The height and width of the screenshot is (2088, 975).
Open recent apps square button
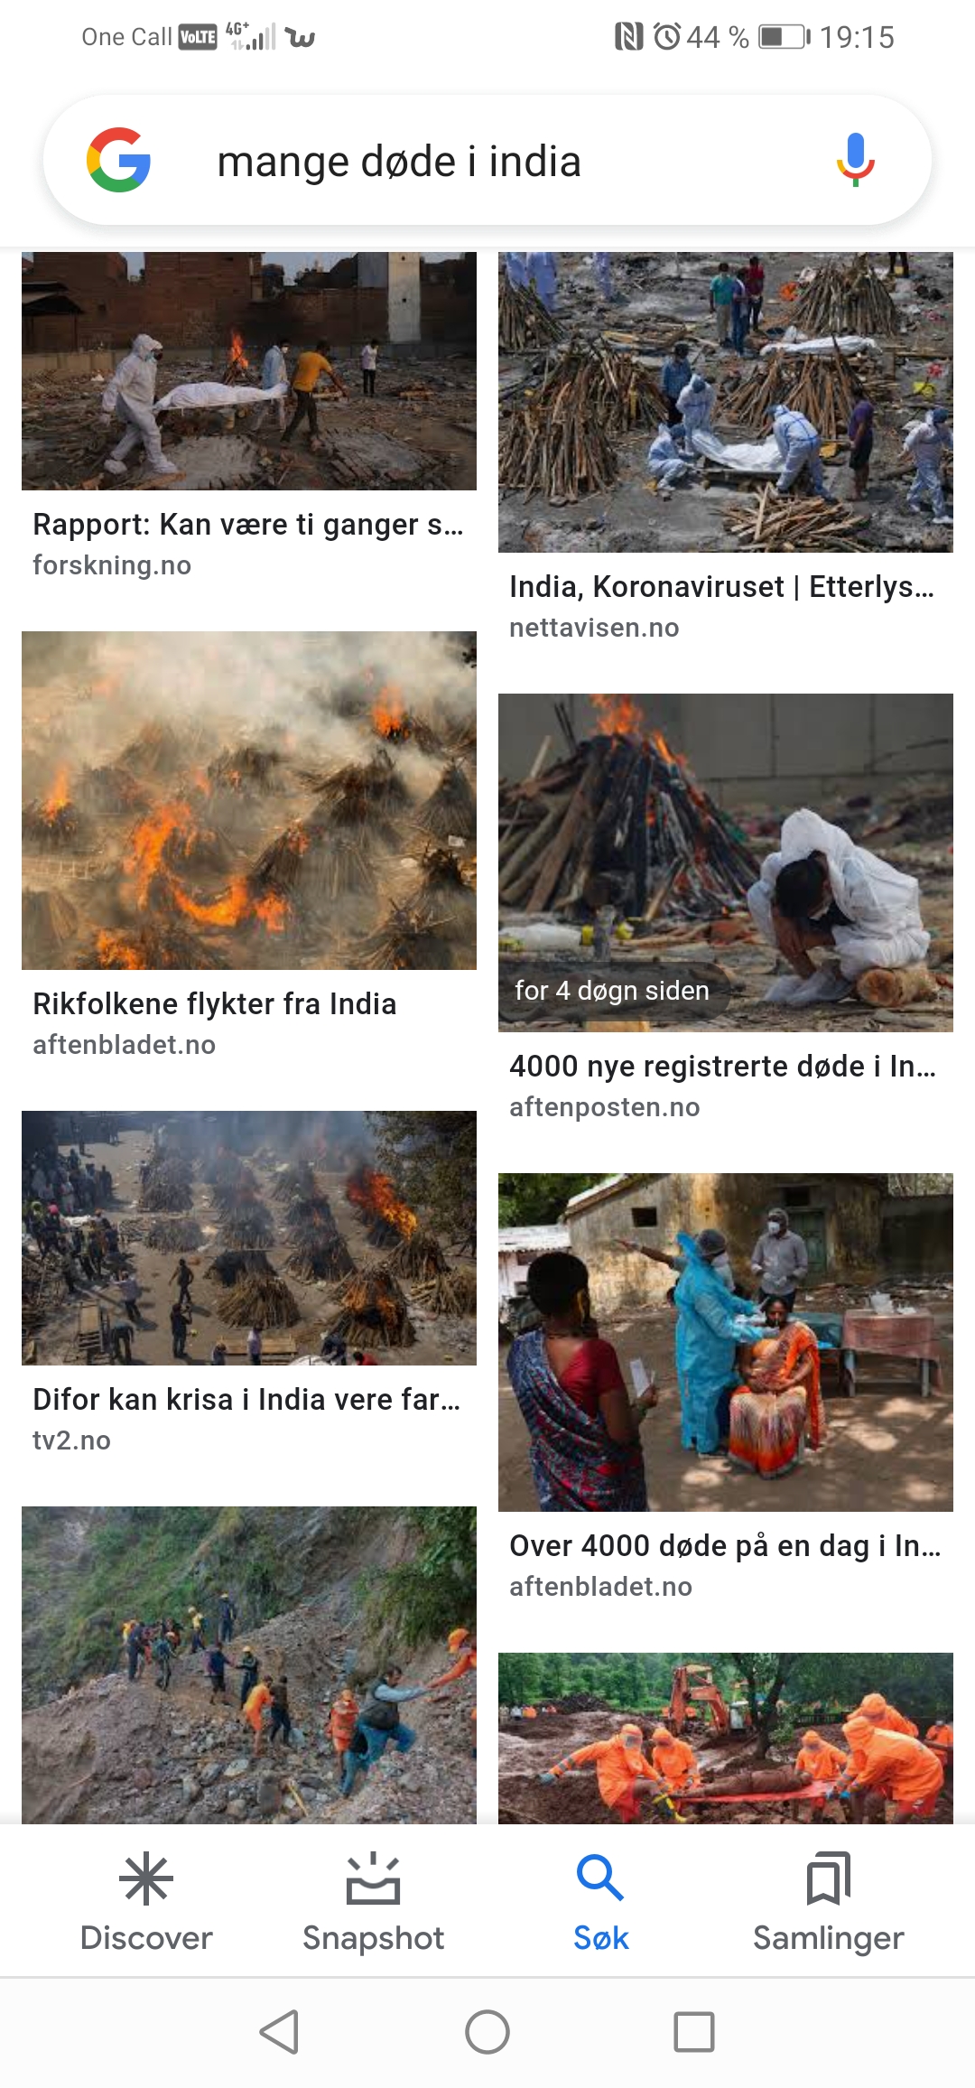[x=694, y=2032]
